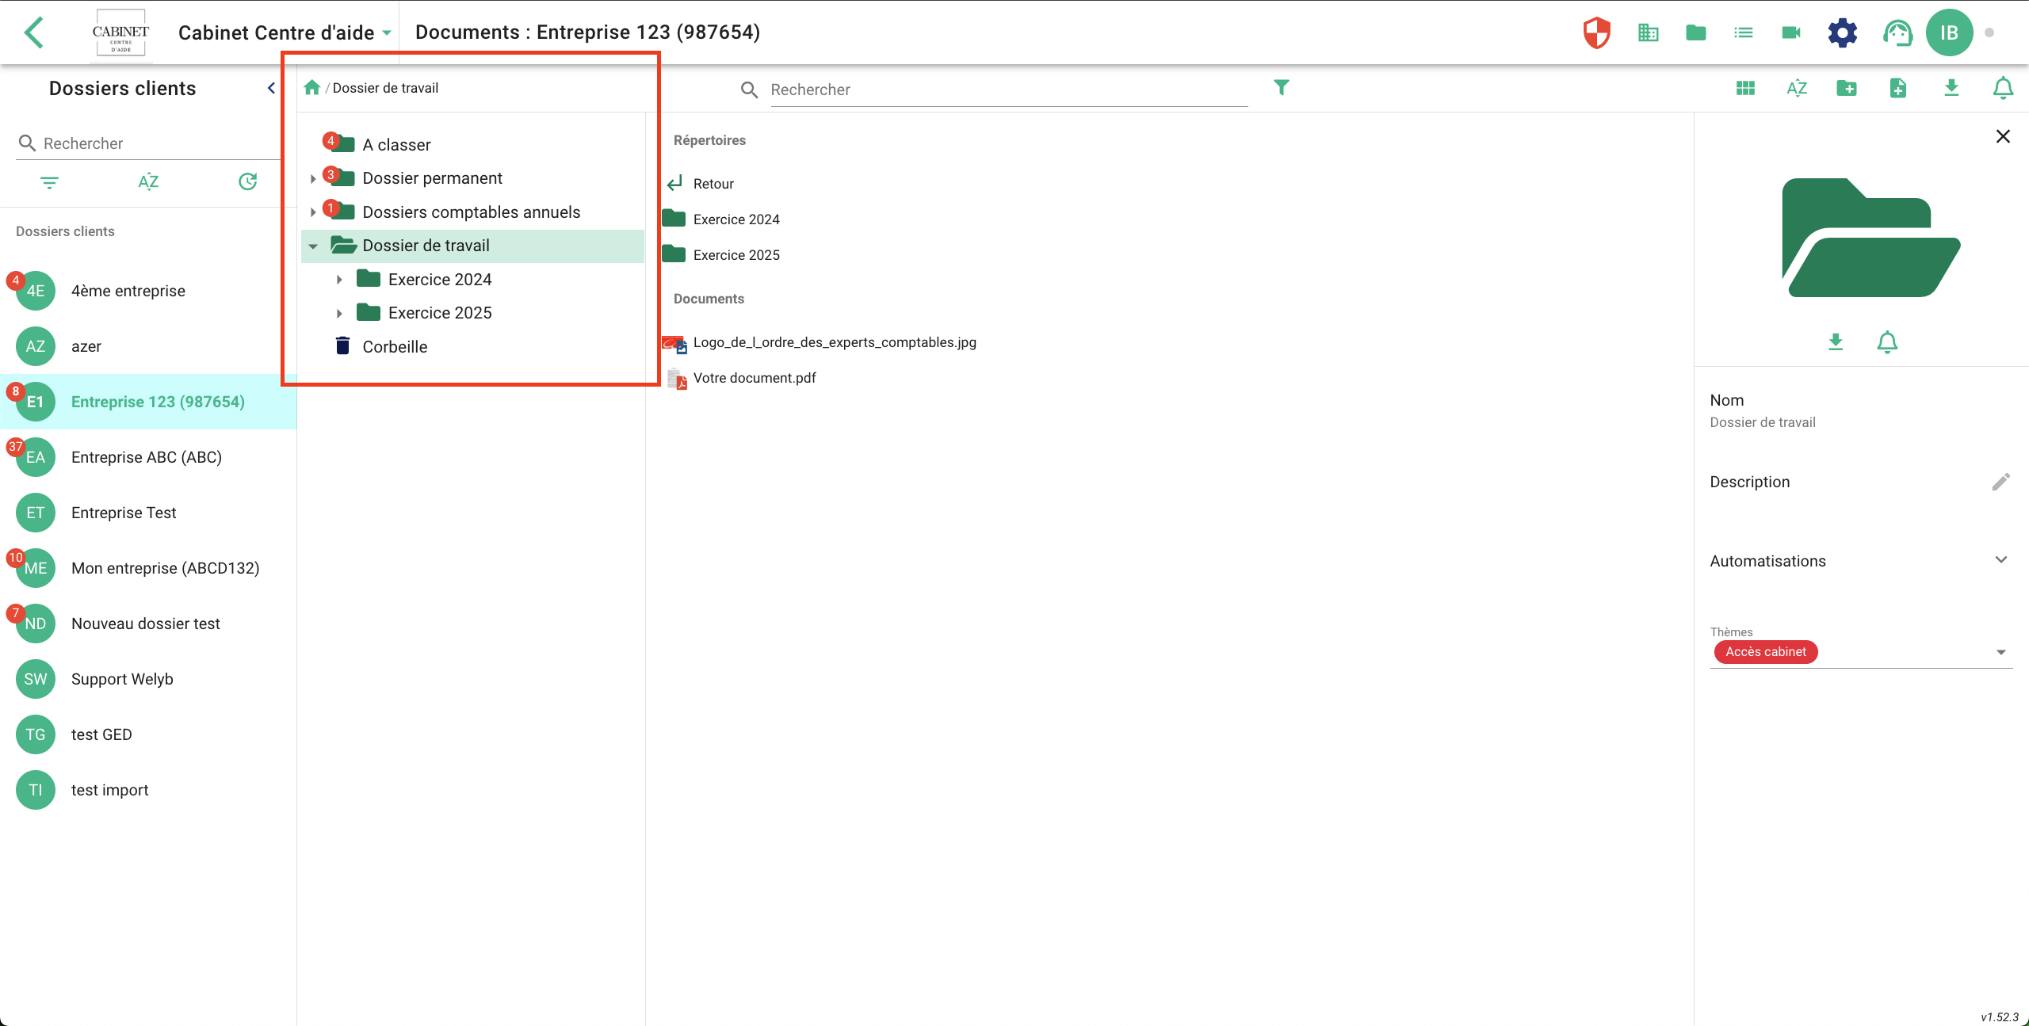Filter client folders list icon
The image size is (2029, 1026).
(49, 183)
